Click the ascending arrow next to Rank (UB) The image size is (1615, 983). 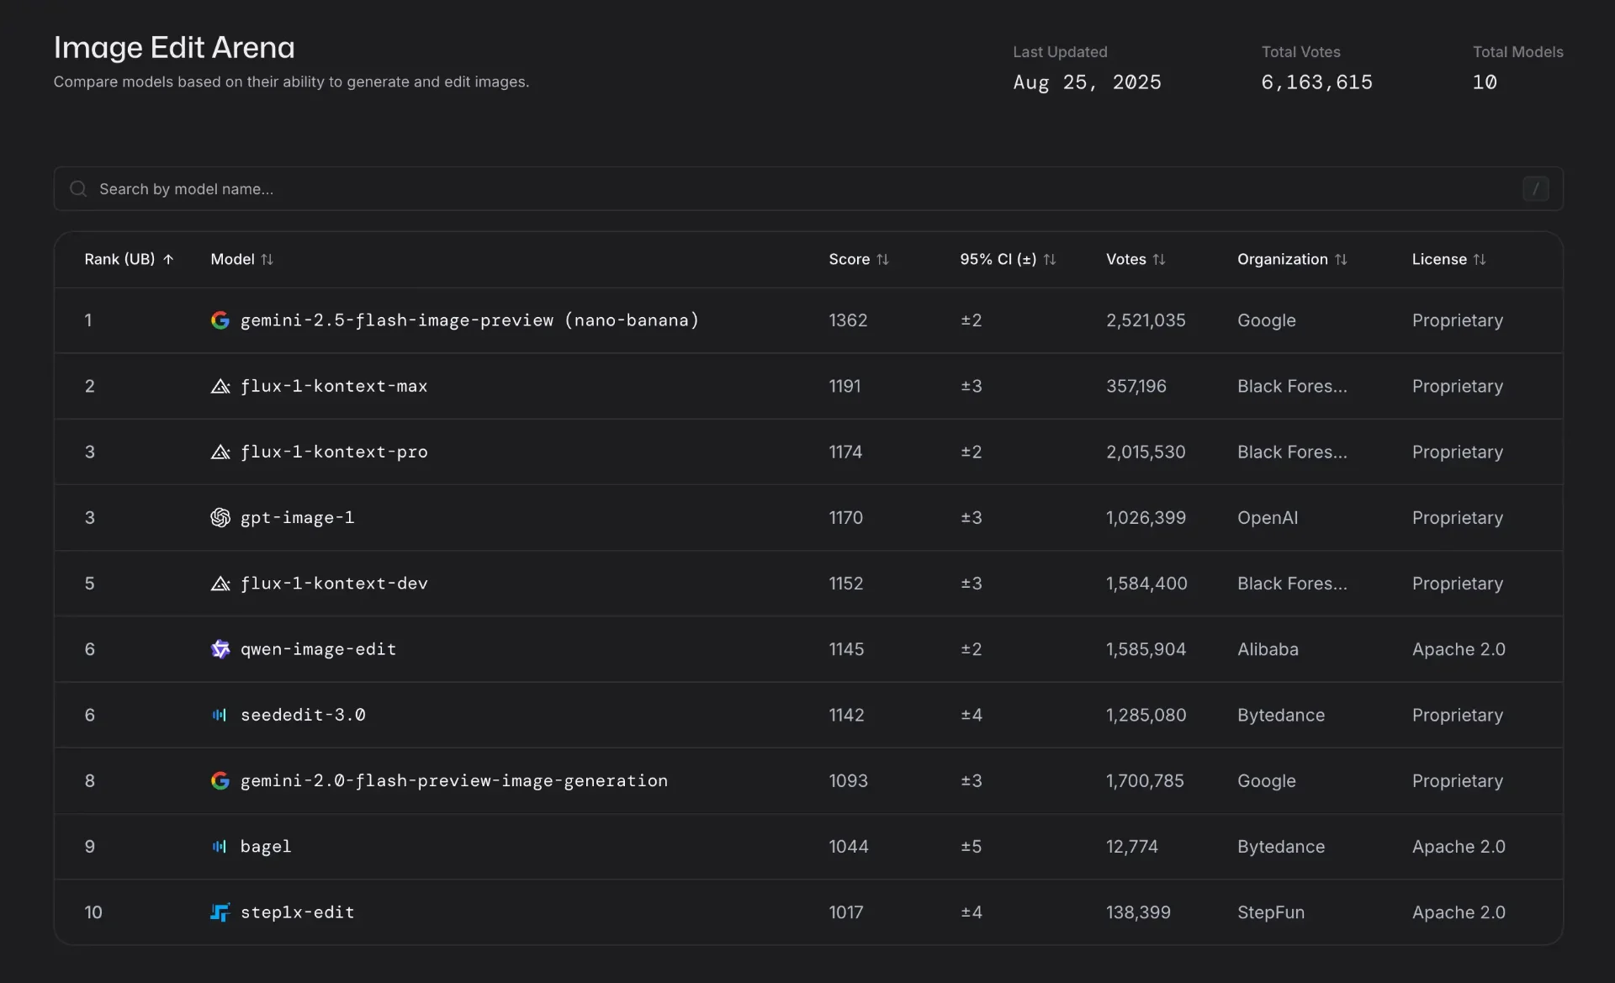tap(168, 259)
